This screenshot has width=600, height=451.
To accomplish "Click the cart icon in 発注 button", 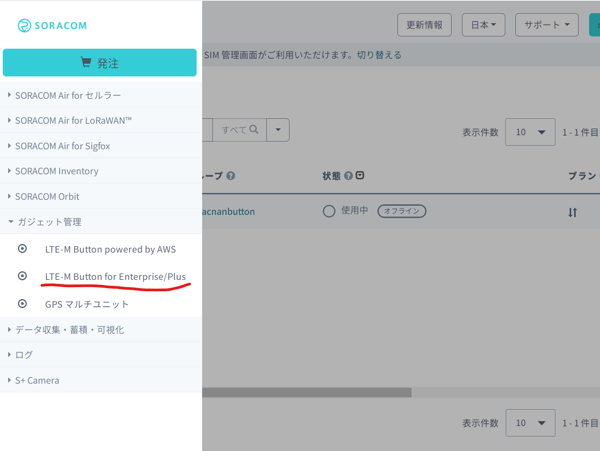I will coord(86,62).
